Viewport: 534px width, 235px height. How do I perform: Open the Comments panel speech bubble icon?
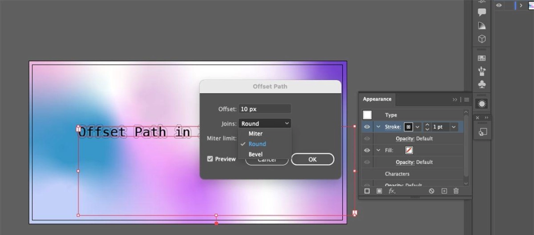click(482, 12)
